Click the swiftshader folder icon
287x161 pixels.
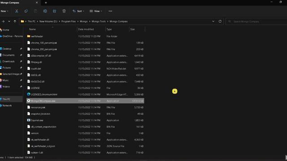click(x=29, y=36)
